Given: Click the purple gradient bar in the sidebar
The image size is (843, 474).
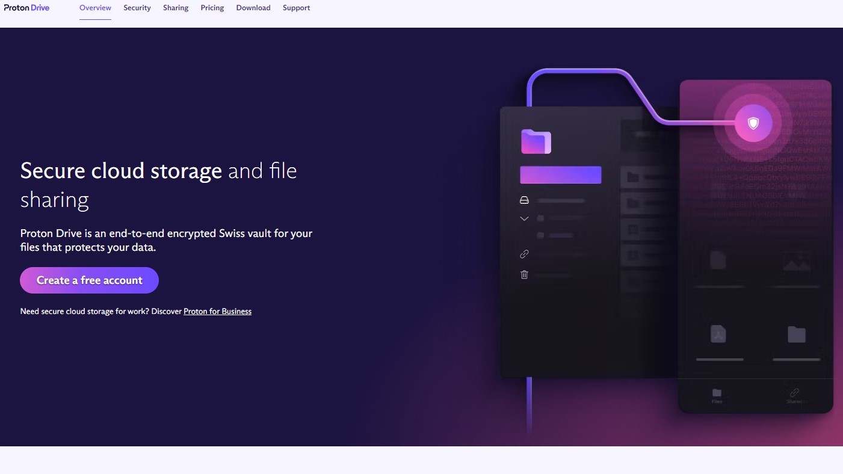Looking at the screenshot, I should tap(560, 174).
